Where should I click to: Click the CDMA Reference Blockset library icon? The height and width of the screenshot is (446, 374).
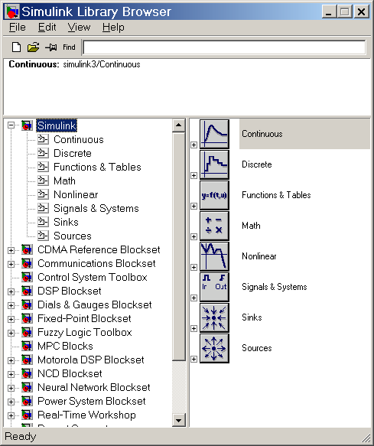coord(27,249)
